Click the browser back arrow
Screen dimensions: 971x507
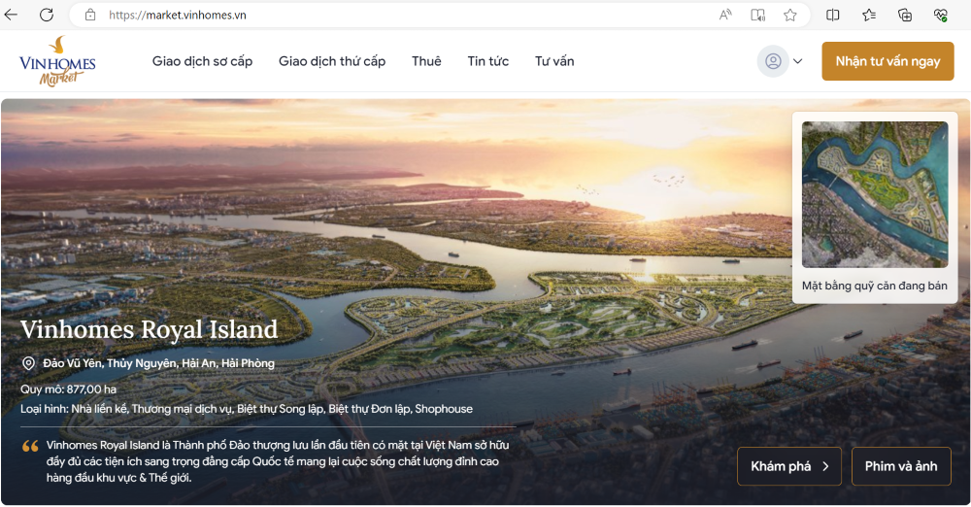point(12,15)
